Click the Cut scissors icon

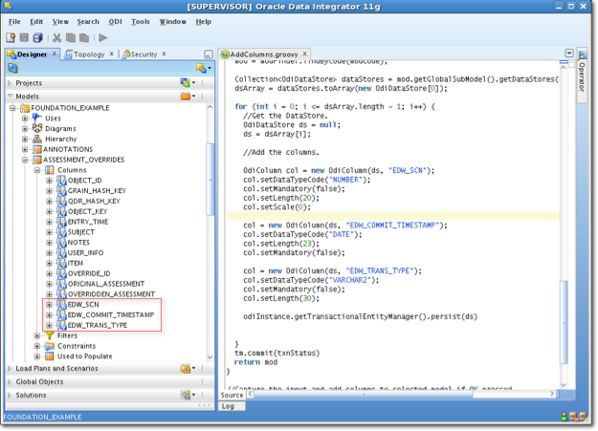pos(56,37)
